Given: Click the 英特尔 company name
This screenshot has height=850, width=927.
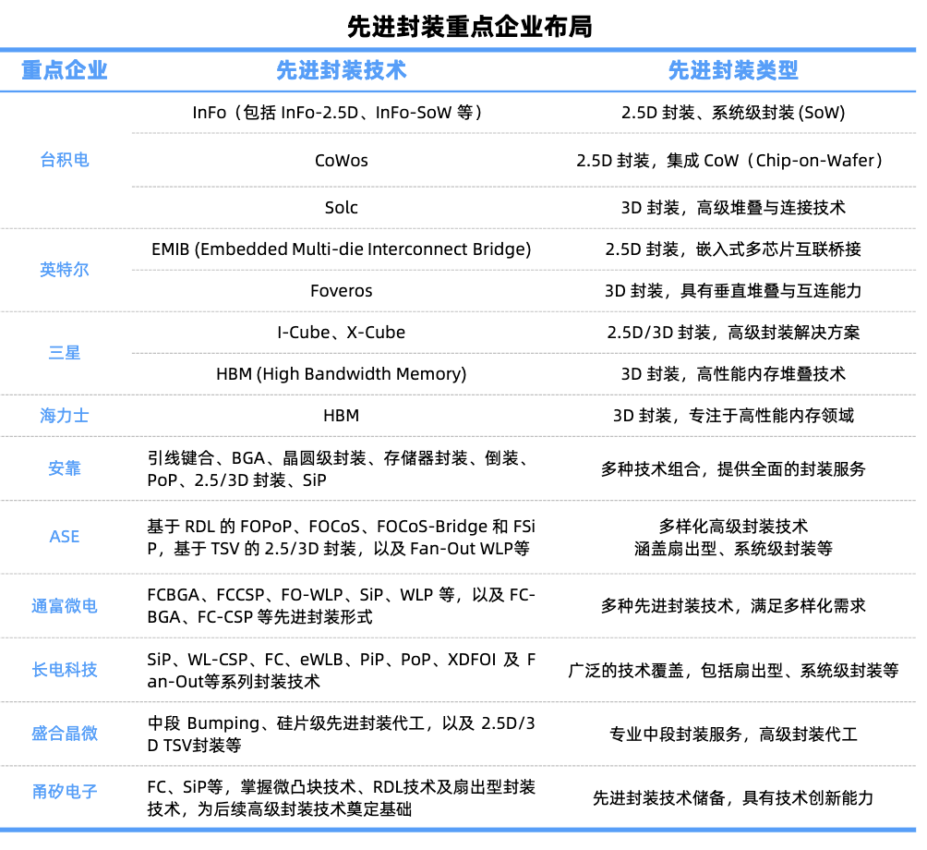Looking at the screenshot, I should tap(65, 270).
